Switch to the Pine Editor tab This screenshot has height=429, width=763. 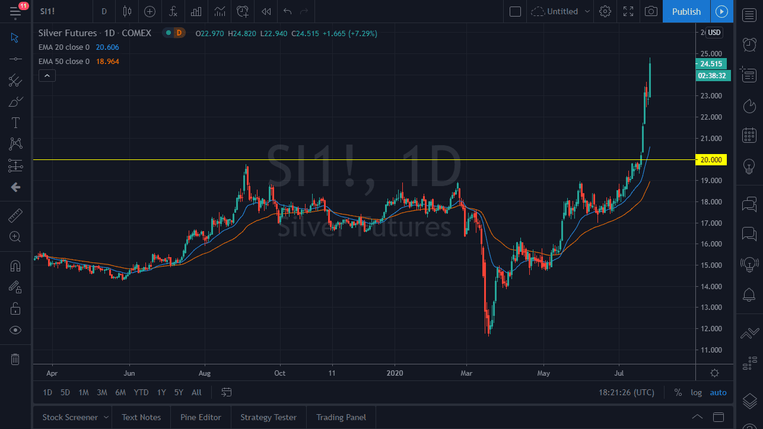click(201, 417)
